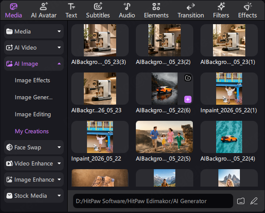265x213 pixels.
Task: Expand the Stock Media dropdown arrow
Action: 59,196
